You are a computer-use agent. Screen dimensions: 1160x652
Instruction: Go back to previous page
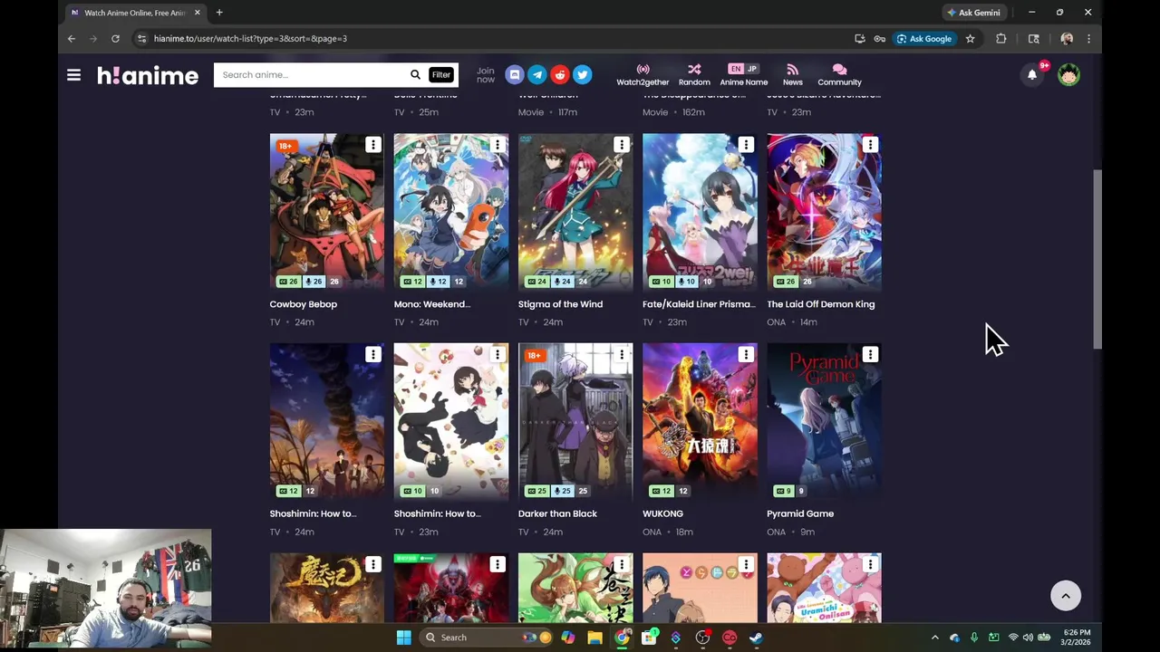(72, 39)
